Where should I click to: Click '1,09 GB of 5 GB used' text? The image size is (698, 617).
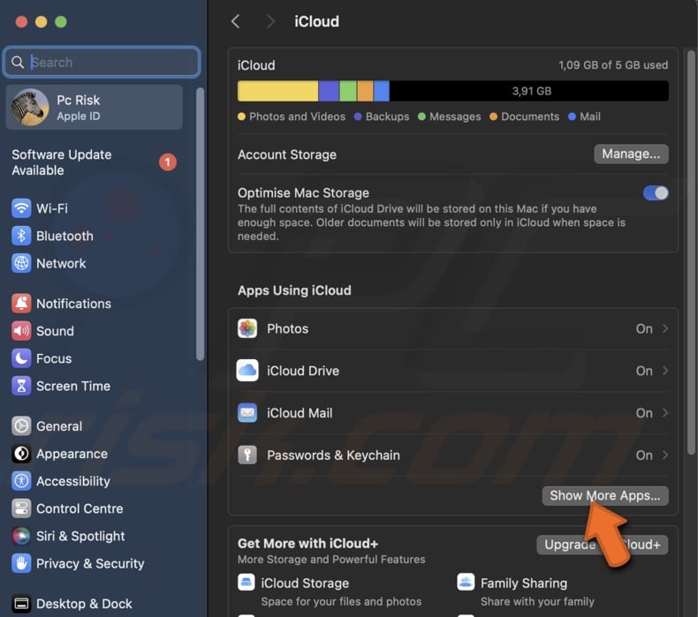click(x=613, y=65)
